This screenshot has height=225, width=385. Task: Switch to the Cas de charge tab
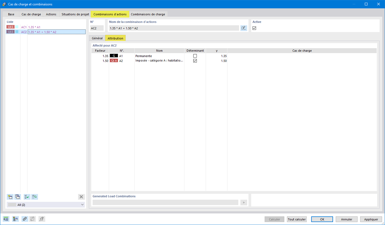coord(31,14)
